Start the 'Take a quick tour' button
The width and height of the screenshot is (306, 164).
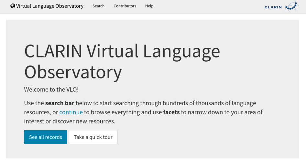click(x=93, y=137)
